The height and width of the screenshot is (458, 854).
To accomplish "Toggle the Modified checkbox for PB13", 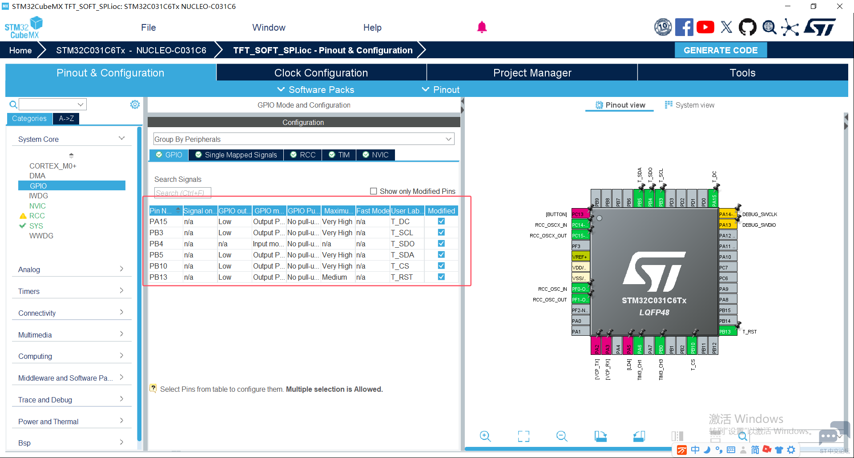I will click(x=441, y=277).
